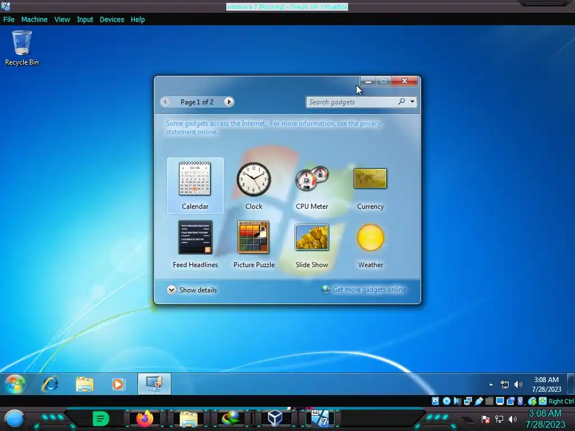
Task: Click the VirtualBox display status icon
Action: tap(499, 401)
